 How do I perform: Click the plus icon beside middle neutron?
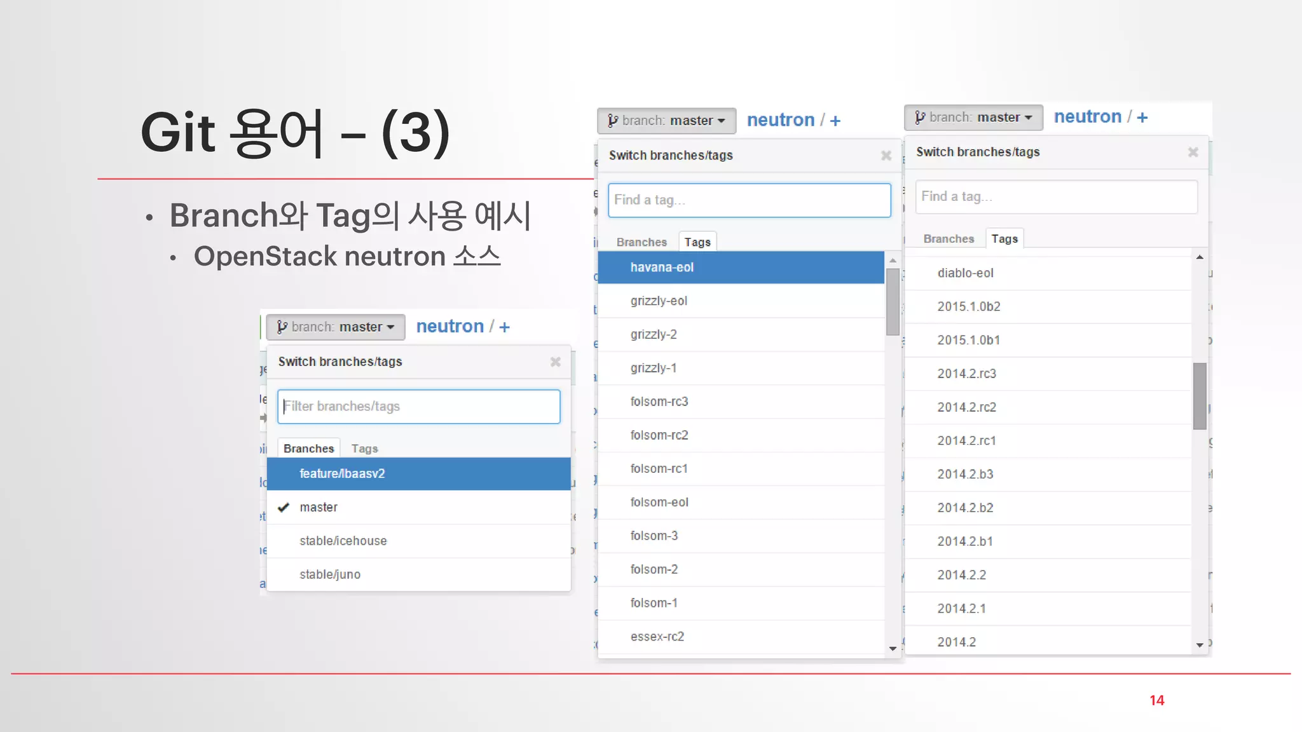tap(835, 121)
